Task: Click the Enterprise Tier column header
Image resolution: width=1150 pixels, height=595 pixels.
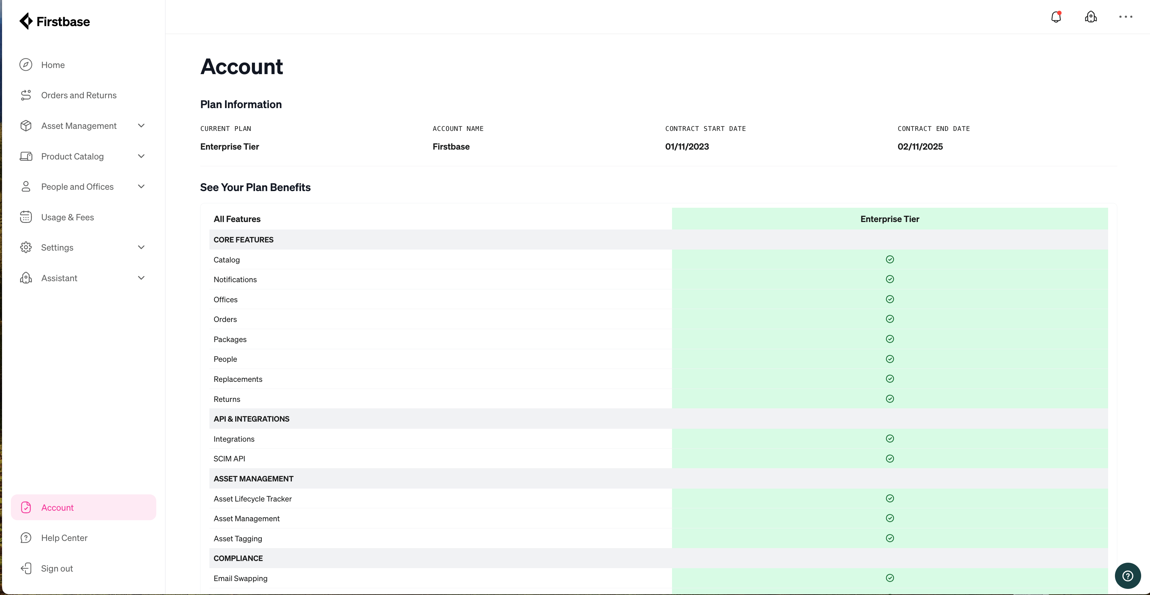Action: tap(890, 219)
